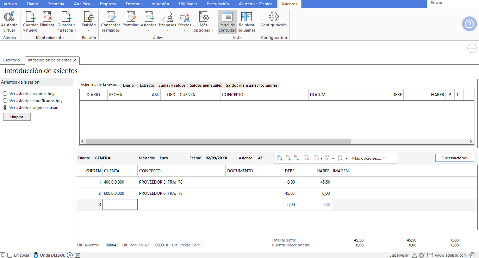
Task: Close the Introducción de asientos tab
Action: pyautogui.click(x=75, y=60)
